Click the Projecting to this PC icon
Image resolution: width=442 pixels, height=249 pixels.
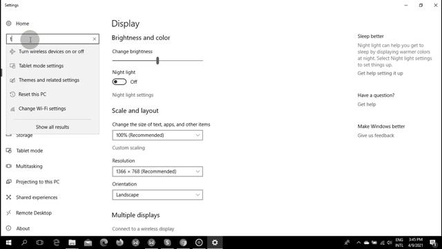[x=9, y=181]
